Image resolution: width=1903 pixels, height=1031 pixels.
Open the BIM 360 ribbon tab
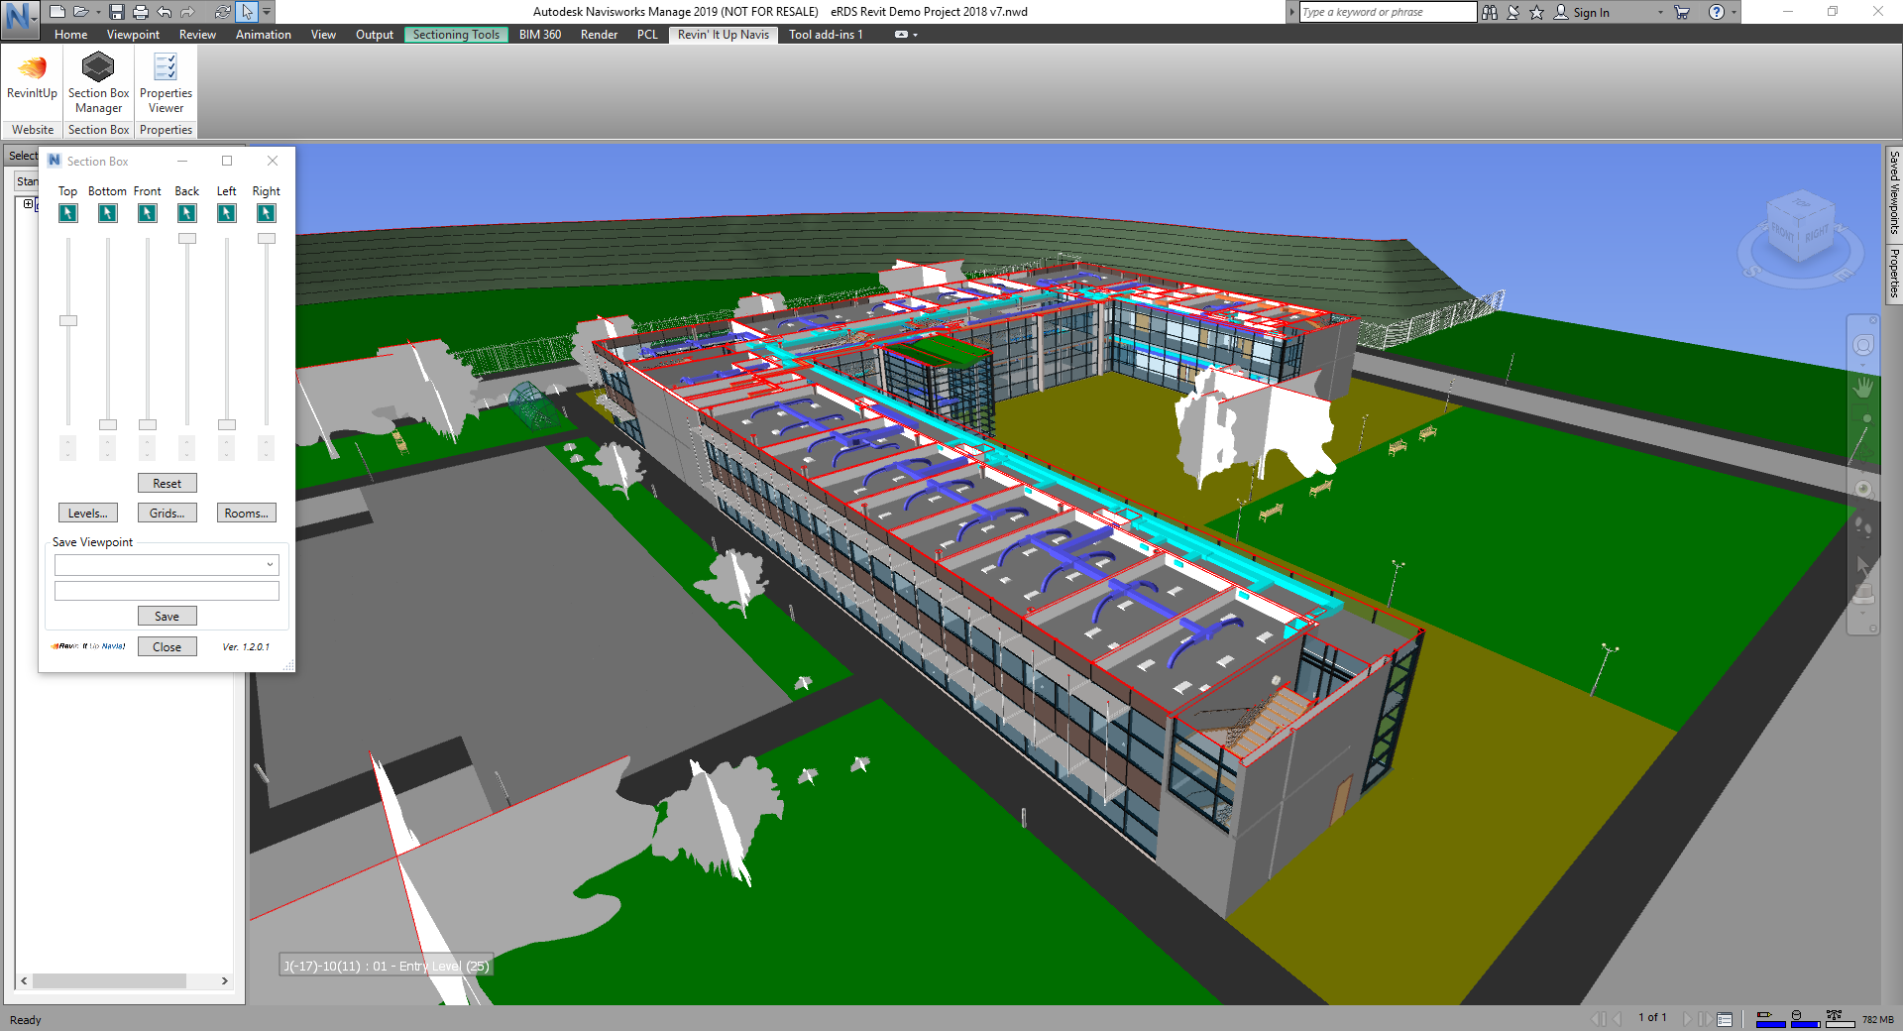pos(539,35)
